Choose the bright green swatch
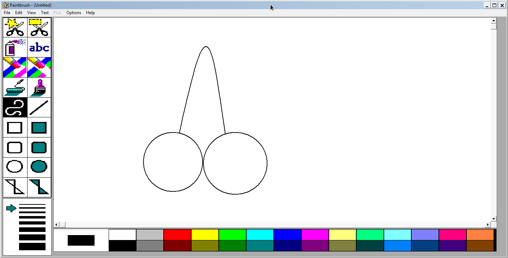 (x=232, y=235)
